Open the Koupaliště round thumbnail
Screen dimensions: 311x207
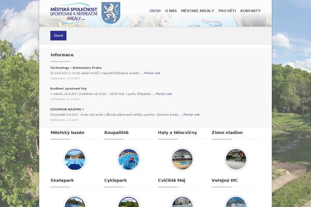129,159
